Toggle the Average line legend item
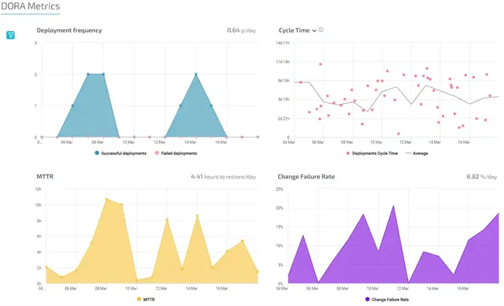 (x=417, y=153)
